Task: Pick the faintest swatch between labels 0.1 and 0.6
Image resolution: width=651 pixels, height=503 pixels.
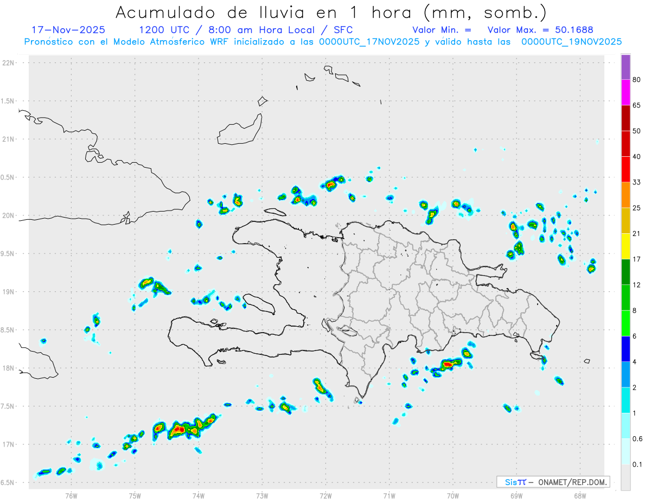Action: pos(626,451)
